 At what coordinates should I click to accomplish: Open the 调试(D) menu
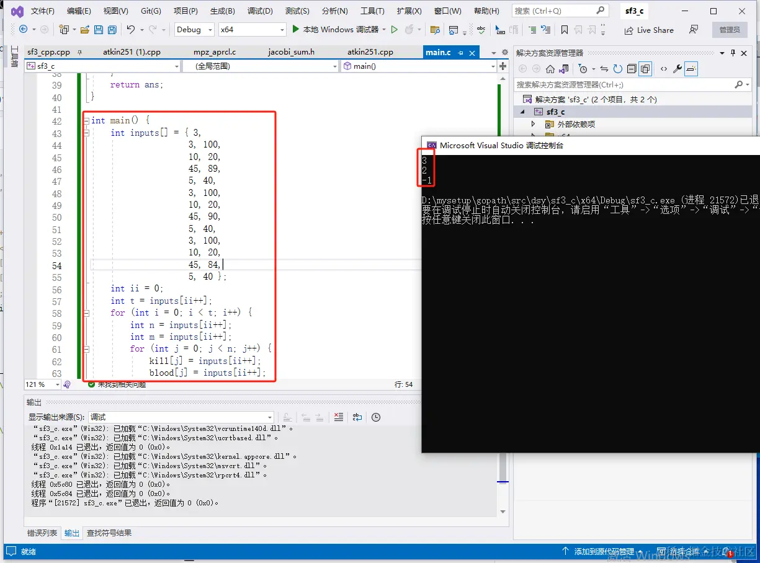click(x=260, y=11)
